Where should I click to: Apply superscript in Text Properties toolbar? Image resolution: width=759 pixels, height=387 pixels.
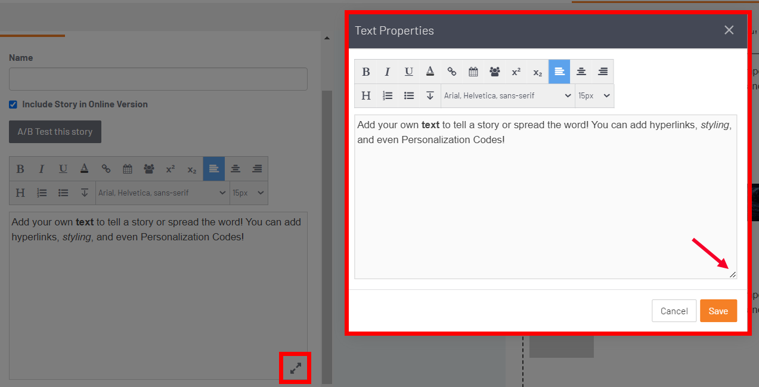point(516,72)
